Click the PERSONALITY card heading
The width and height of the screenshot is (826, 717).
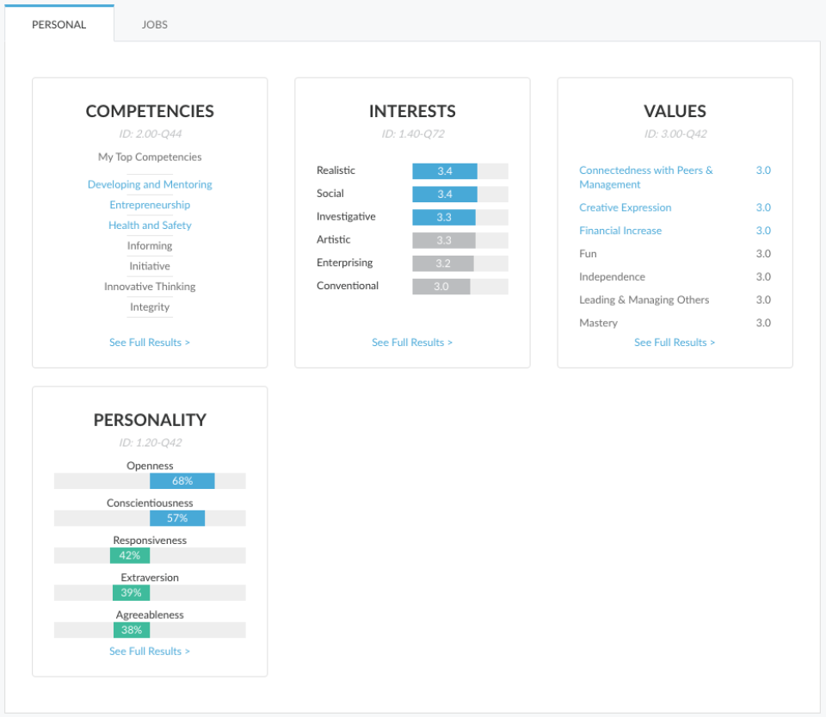point(150,420)
